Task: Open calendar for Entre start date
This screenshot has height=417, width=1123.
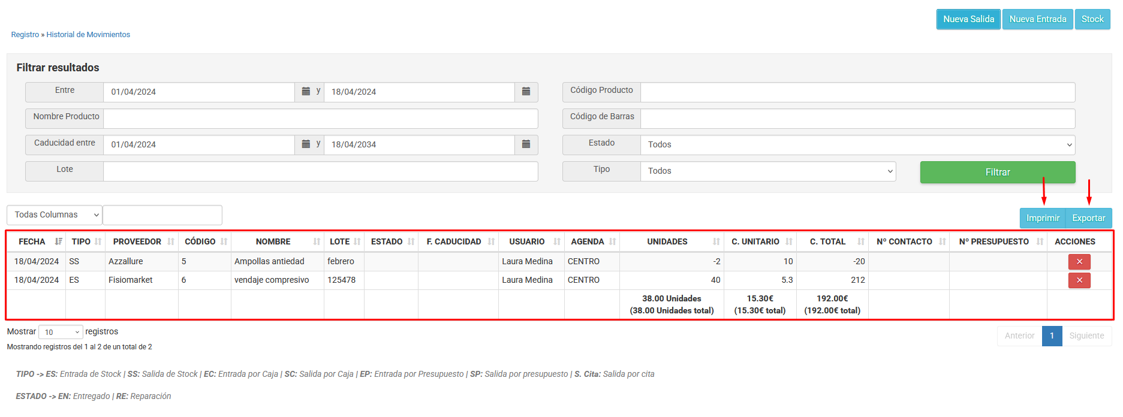Action: (306, 92)
